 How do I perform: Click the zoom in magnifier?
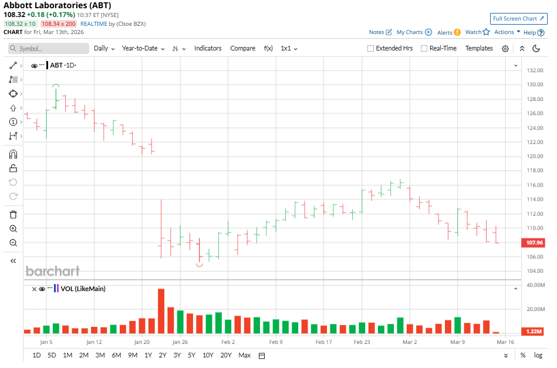pos(13,229)
